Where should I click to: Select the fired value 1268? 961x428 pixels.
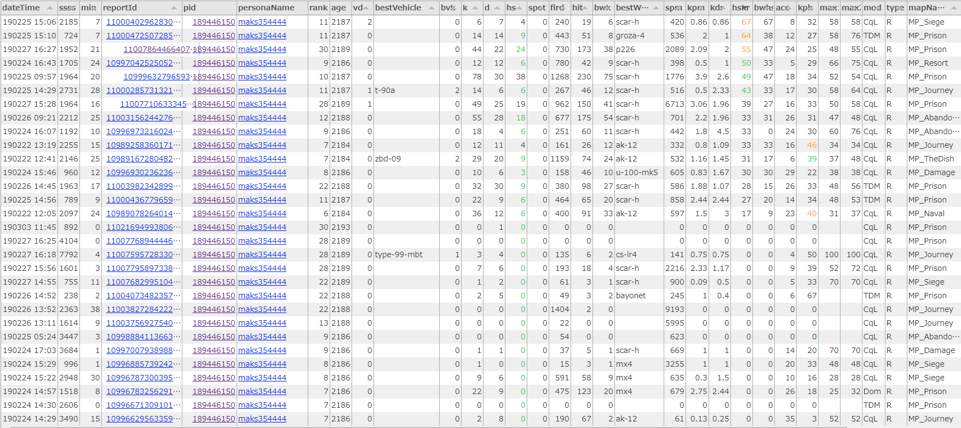pyautogui.click(x=560, y=77)
